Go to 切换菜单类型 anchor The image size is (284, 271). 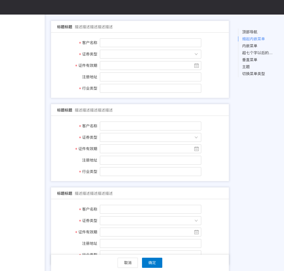pos(253,74)
